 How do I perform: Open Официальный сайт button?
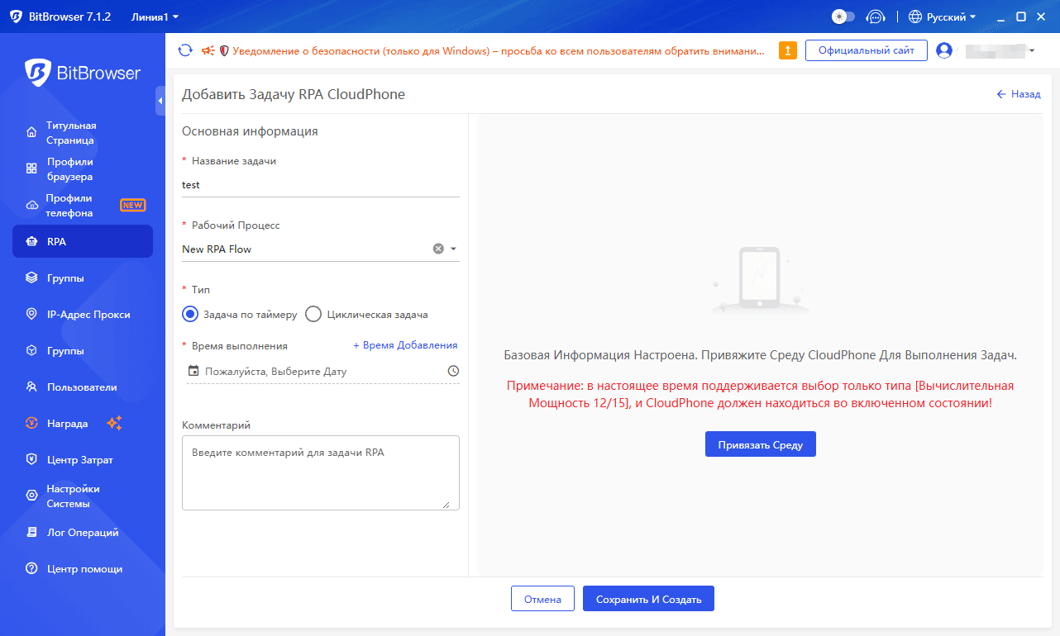coord(867,50)
